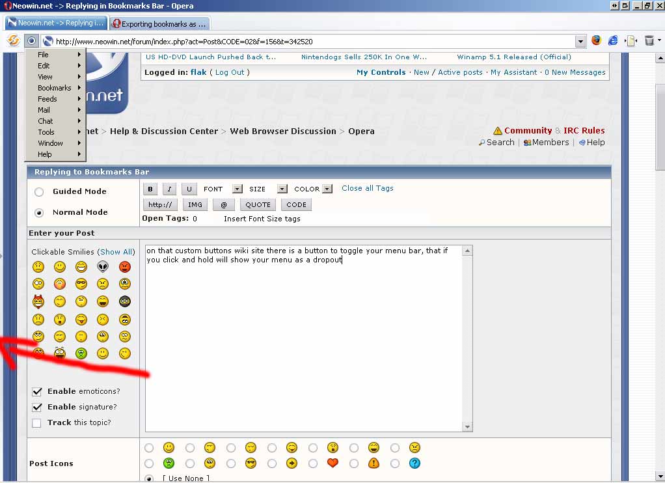Insert the shocked smiley with bulging eyes
Image resolution: width=665 pixels, height=483 pixels.
(x=60, y=353)
